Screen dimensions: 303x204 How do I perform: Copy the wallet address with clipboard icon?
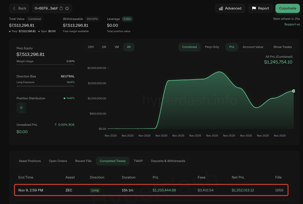pyautogui.click(x=61, y=8)
